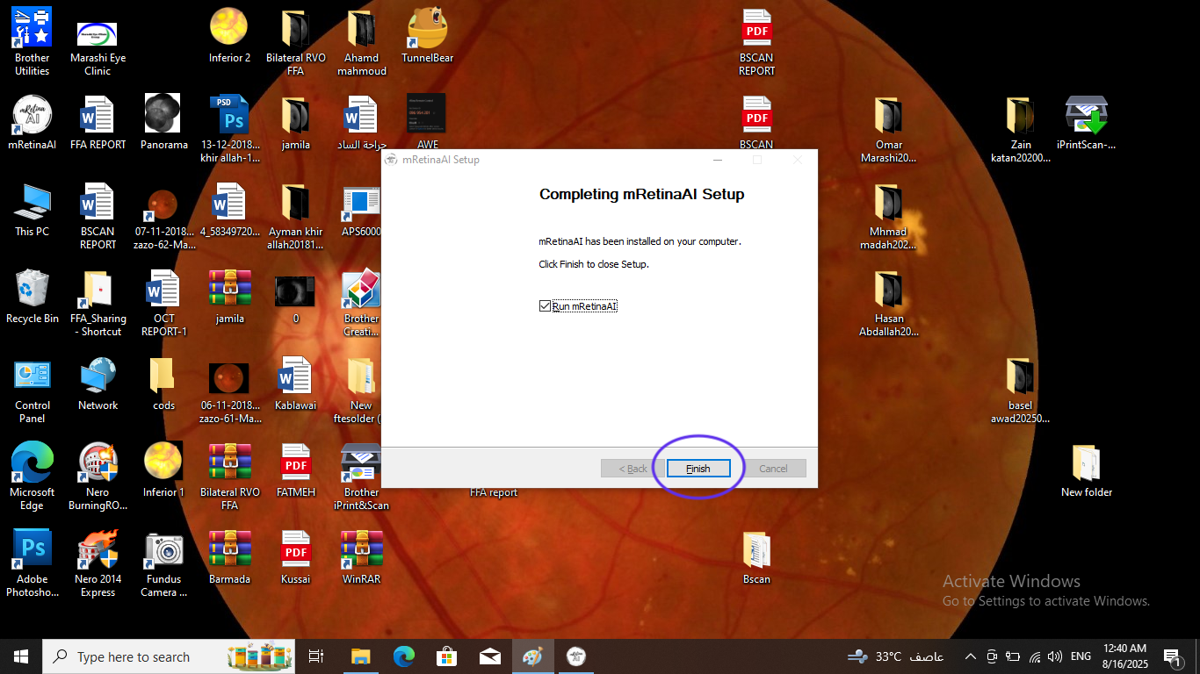
Task: Expand the hidden system tray icons chevron
Action: [x=970, y=656]
